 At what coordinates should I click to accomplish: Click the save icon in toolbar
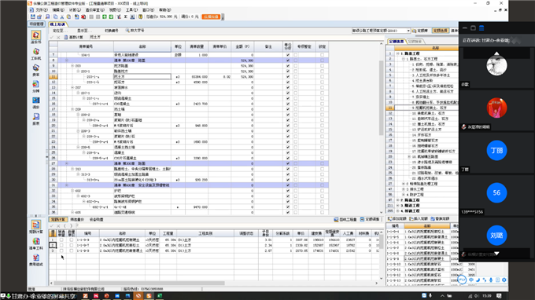(33, 16)
